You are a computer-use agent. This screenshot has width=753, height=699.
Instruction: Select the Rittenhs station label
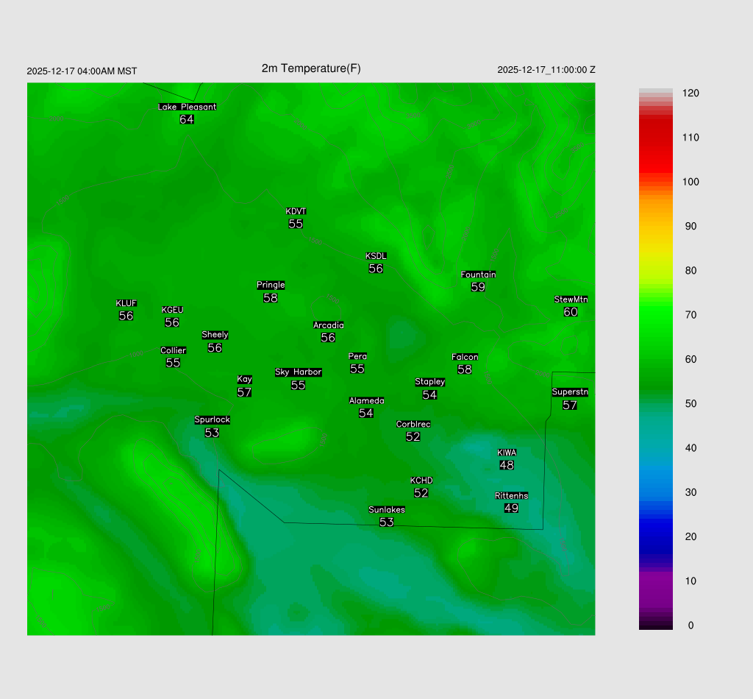click(x=511, y=496)
